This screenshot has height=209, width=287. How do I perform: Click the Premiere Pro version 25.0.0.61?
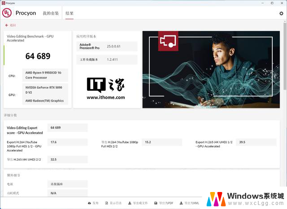113,46
